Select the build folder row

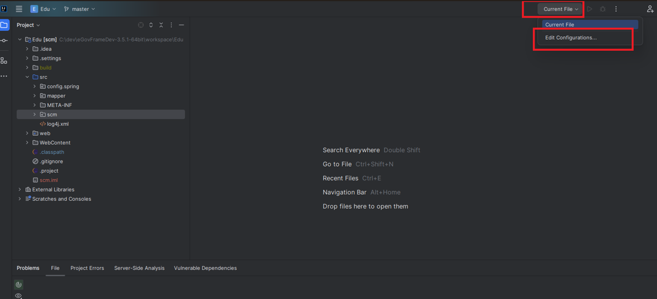point(100,67)
